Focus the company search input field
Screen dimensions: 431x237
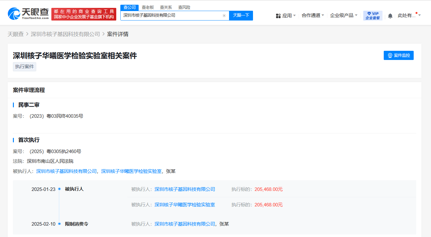[171, 15]
